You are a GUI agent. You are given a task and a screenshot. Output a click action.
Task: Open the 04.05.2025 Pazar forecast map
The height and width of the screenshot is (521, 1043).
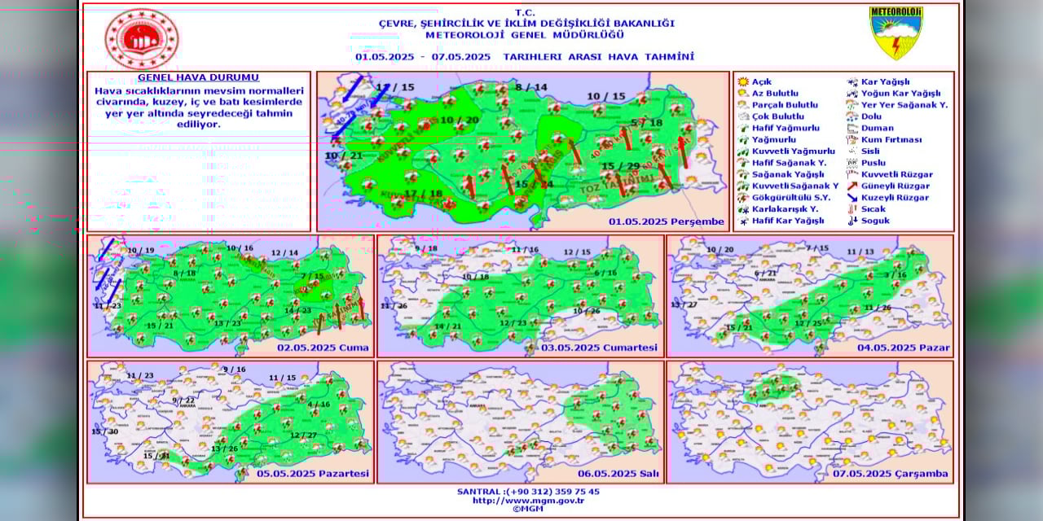(x=810, y=296)
